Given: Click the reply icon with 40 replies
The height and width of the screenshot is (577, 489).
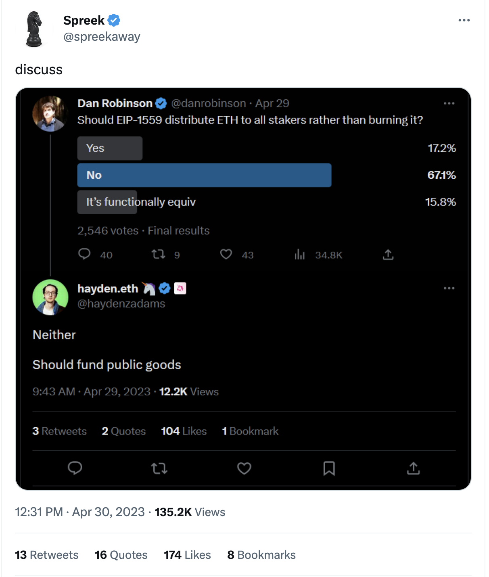Looking at the screenshot, I should pyautogui.click(x=84, y=254).
